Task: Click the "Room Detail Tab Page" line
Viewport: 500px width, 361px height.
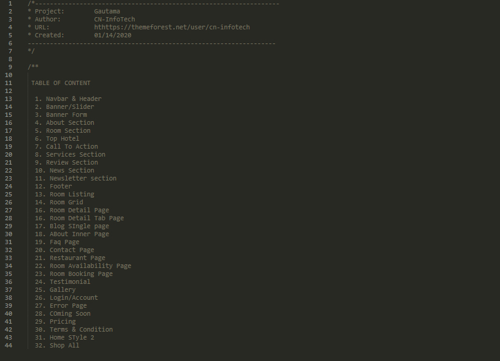Action: pyautogui.click(x=79, y=218)
